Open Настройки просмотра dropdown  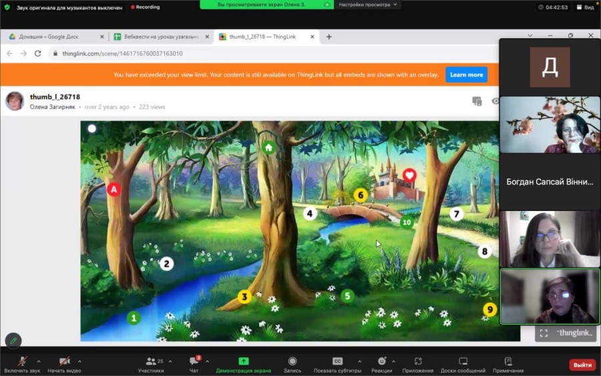(367, 5)
